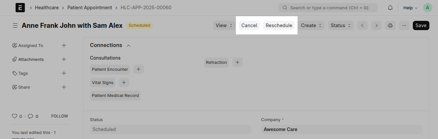Go to previous record arrow

362,25
